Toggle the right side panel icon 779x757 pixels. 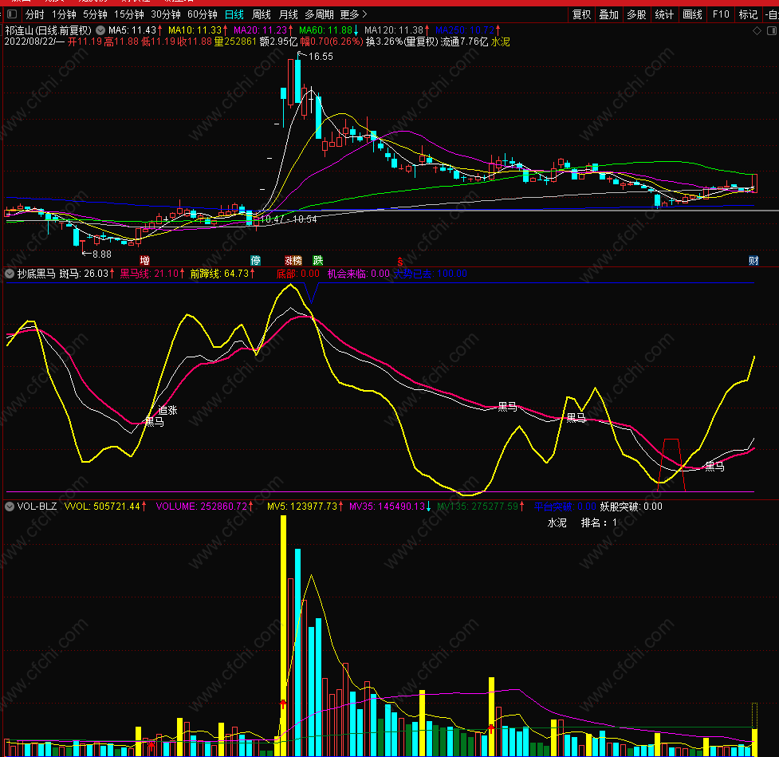pos(772,31)
